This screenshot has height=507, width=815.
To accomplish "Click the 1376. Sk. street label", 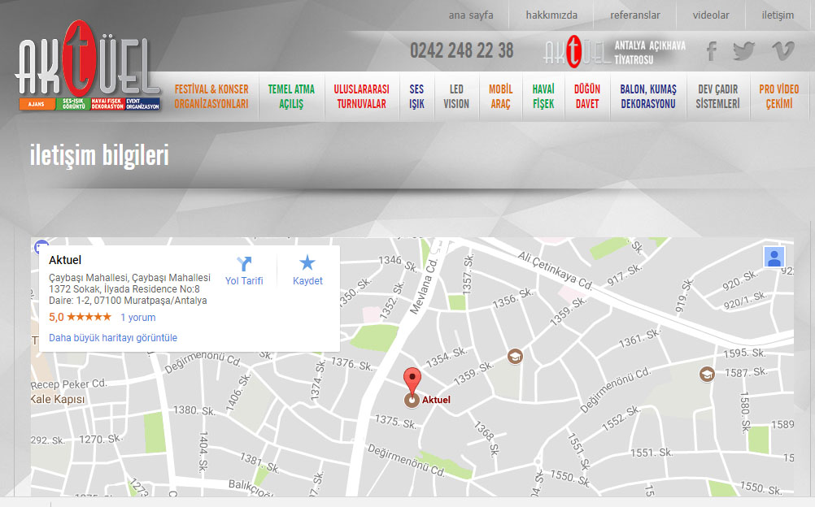I will pyautogui.click(x=352, y=364).
